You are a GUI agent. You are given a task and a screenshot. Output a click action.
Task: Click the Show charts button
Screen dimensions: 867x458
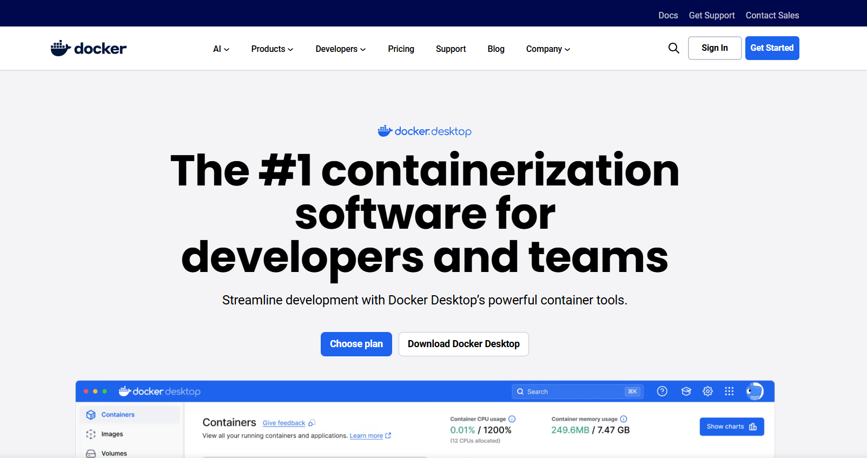[x=732, y=427]
